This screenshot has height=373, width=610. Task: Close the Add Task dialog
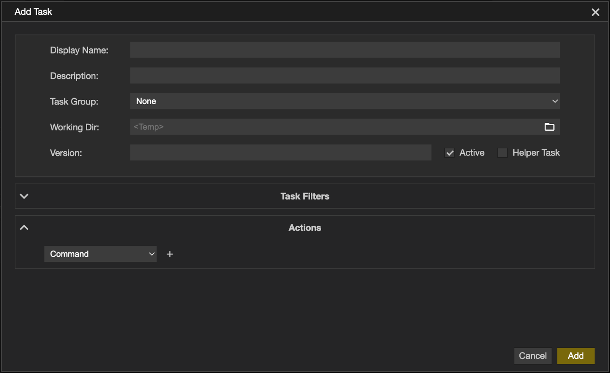[596, 12]
